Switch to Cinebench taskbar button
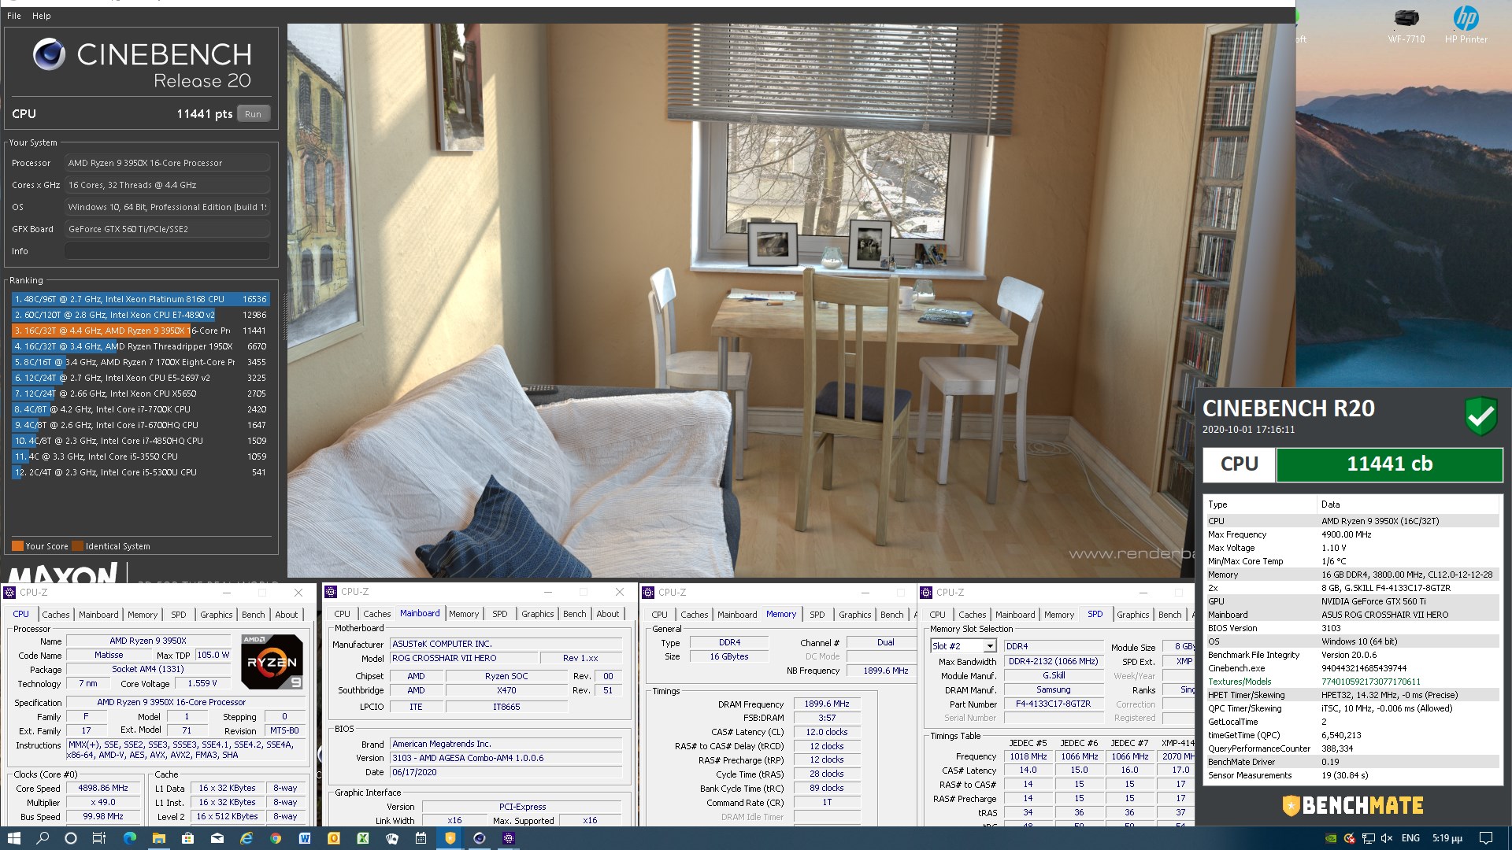This screenshot has width=1512, height=850. 479,838
